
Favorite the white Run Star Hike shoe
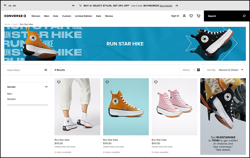click(59, 82)
